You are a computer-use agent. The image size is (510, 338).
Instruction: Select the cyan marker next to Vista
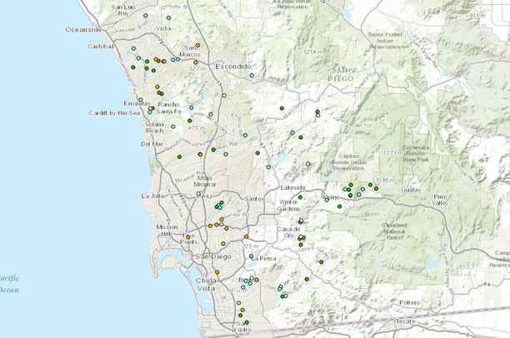(x=169, y=17)
